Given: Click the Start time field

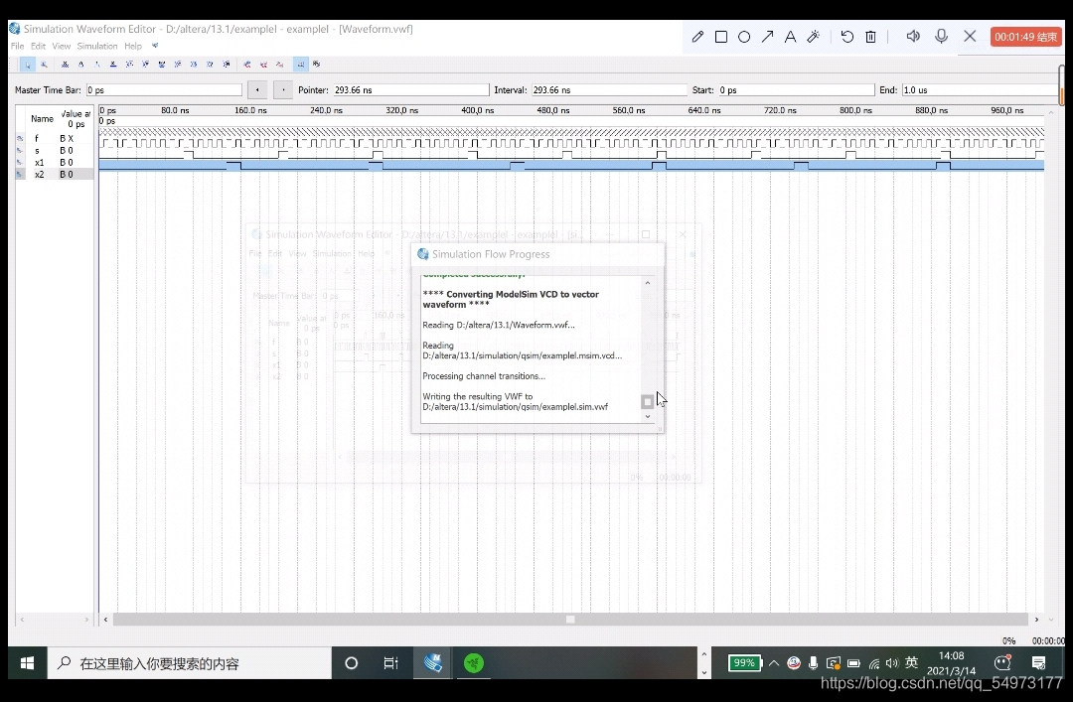Looking at the screenshot, I should 797,89.
